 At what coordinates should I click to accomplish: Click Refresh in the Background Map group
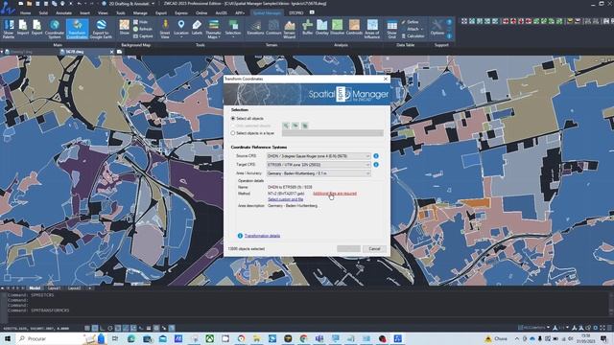143,29
